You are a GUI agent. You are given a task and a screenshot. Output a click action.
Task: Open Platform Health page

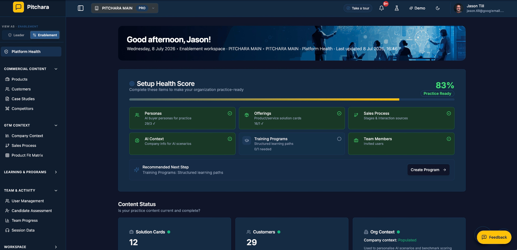point(31,51)
